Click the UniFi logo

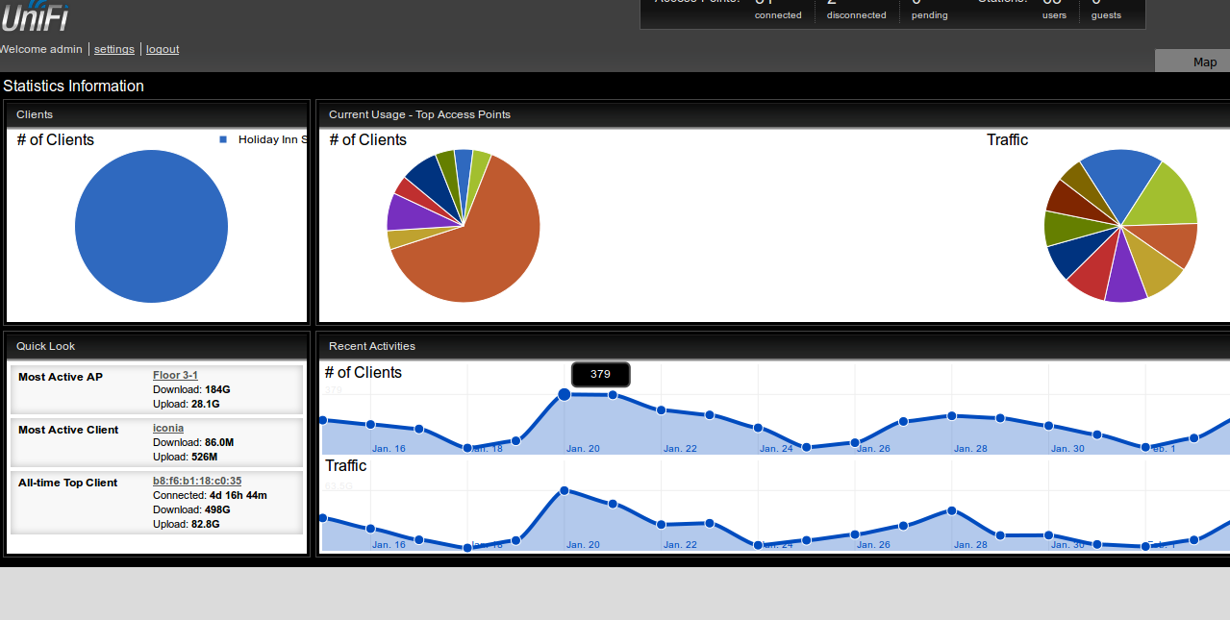click(x=35, y=16)
